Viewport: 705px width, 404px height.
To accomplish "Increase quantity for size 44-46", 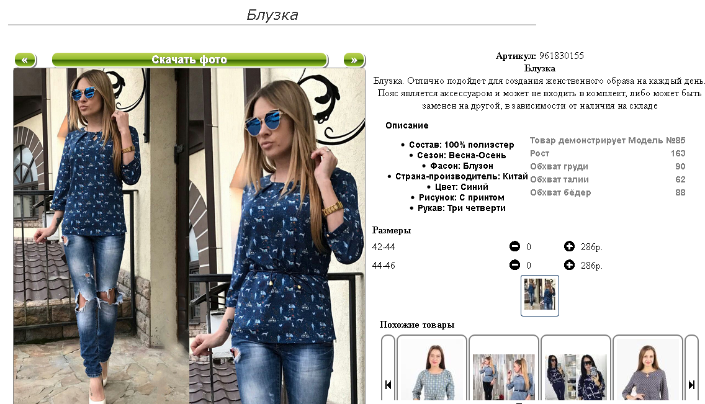I will (x=569, y=265).
